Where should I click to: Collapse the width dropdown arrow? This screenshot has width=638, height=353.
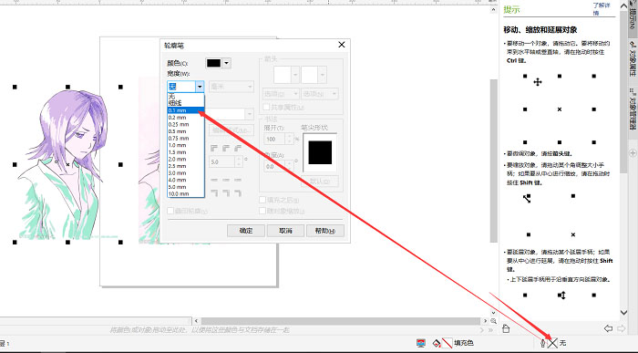click(200, 87)
